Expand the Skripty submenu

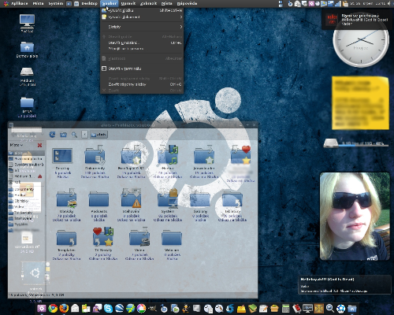tap(142, 27)
